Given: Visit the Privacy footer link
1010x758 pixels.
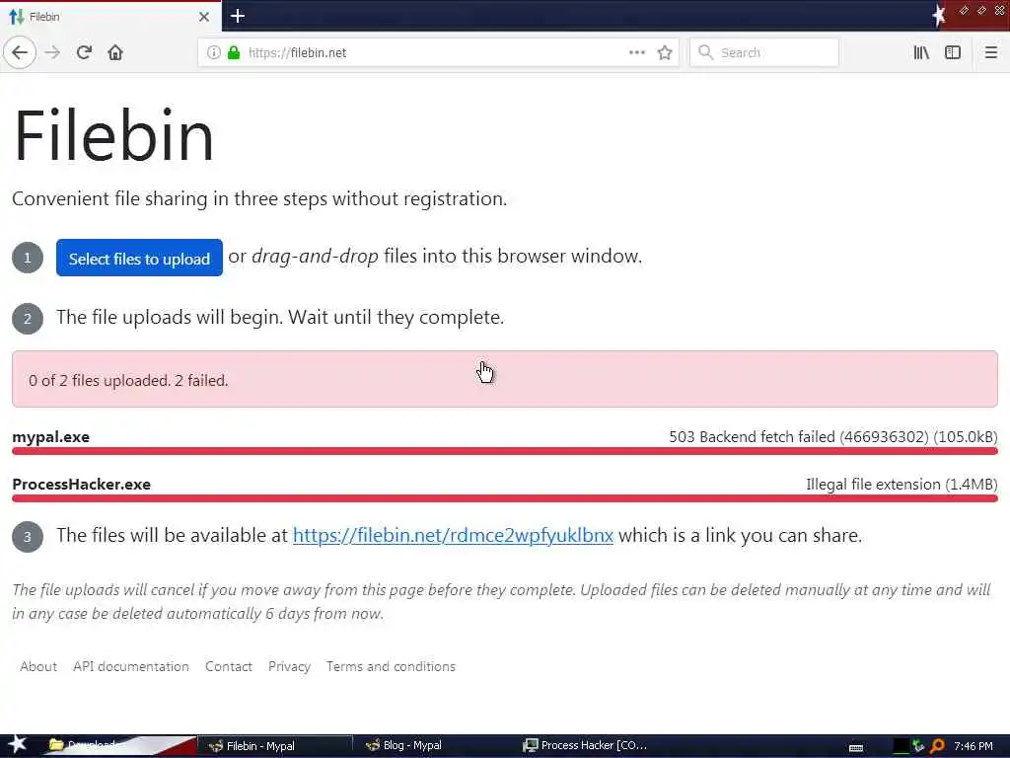Looking at the screenshot, I should [x=289, y=666].
